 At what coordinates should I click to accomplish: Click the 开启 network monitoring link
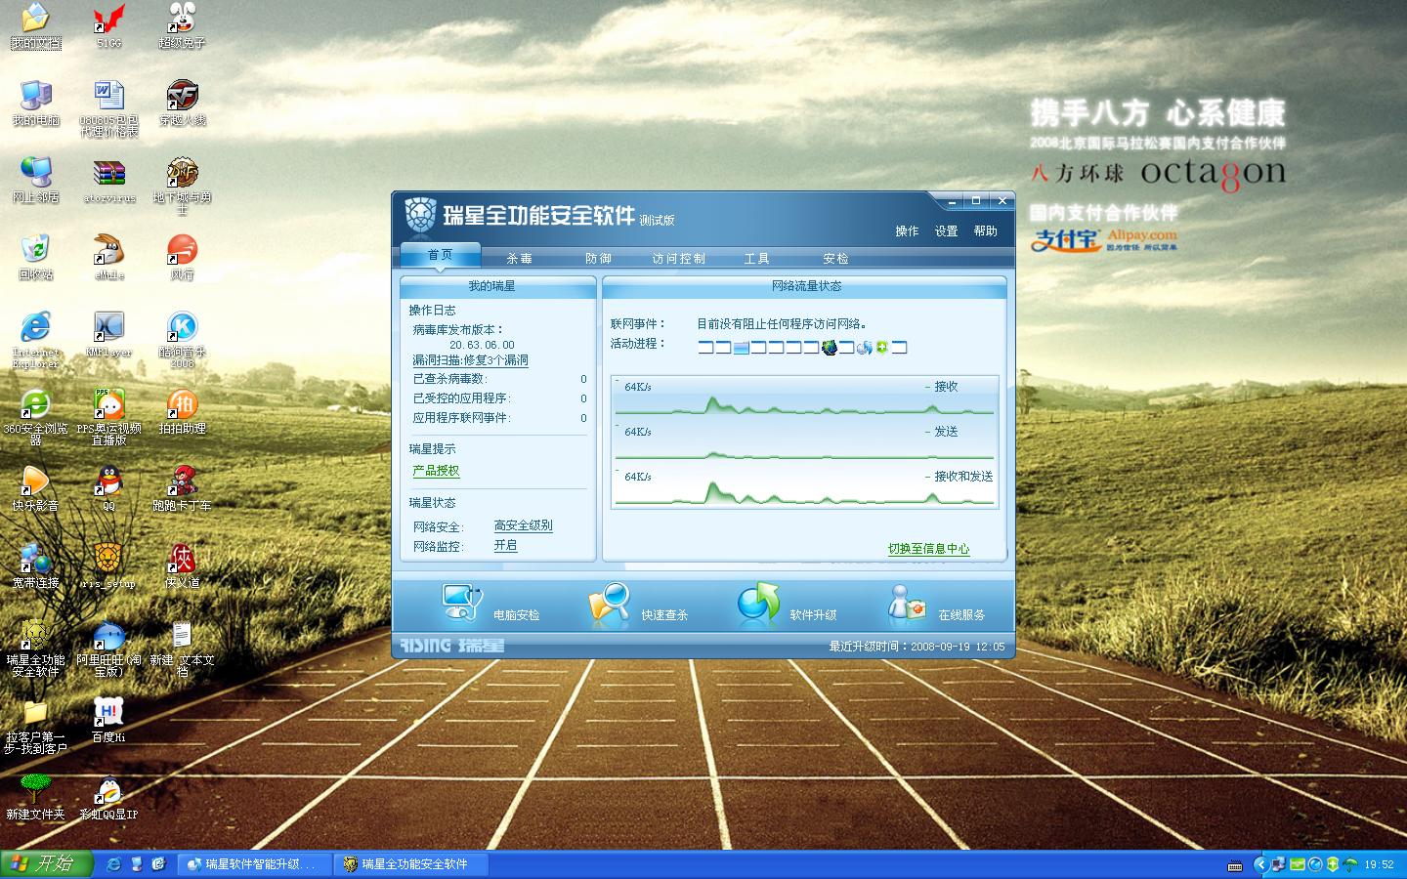tap(505, 545)
